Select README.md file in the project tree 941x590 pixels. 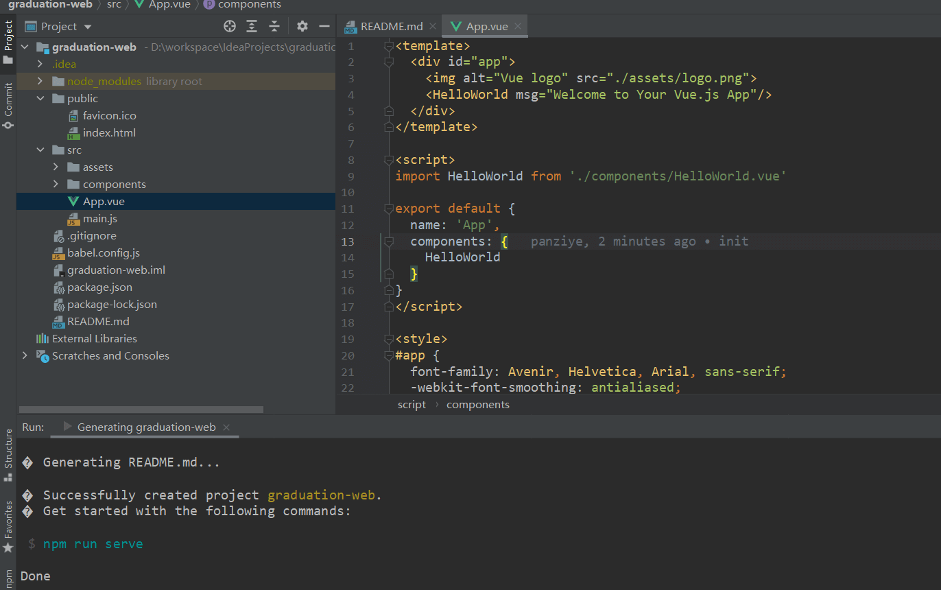[x=98, y=322]
